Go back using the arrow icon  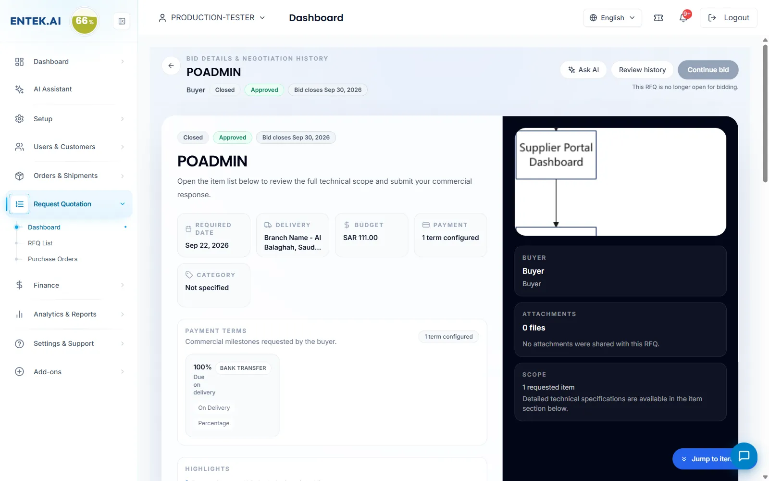[171, 65]
